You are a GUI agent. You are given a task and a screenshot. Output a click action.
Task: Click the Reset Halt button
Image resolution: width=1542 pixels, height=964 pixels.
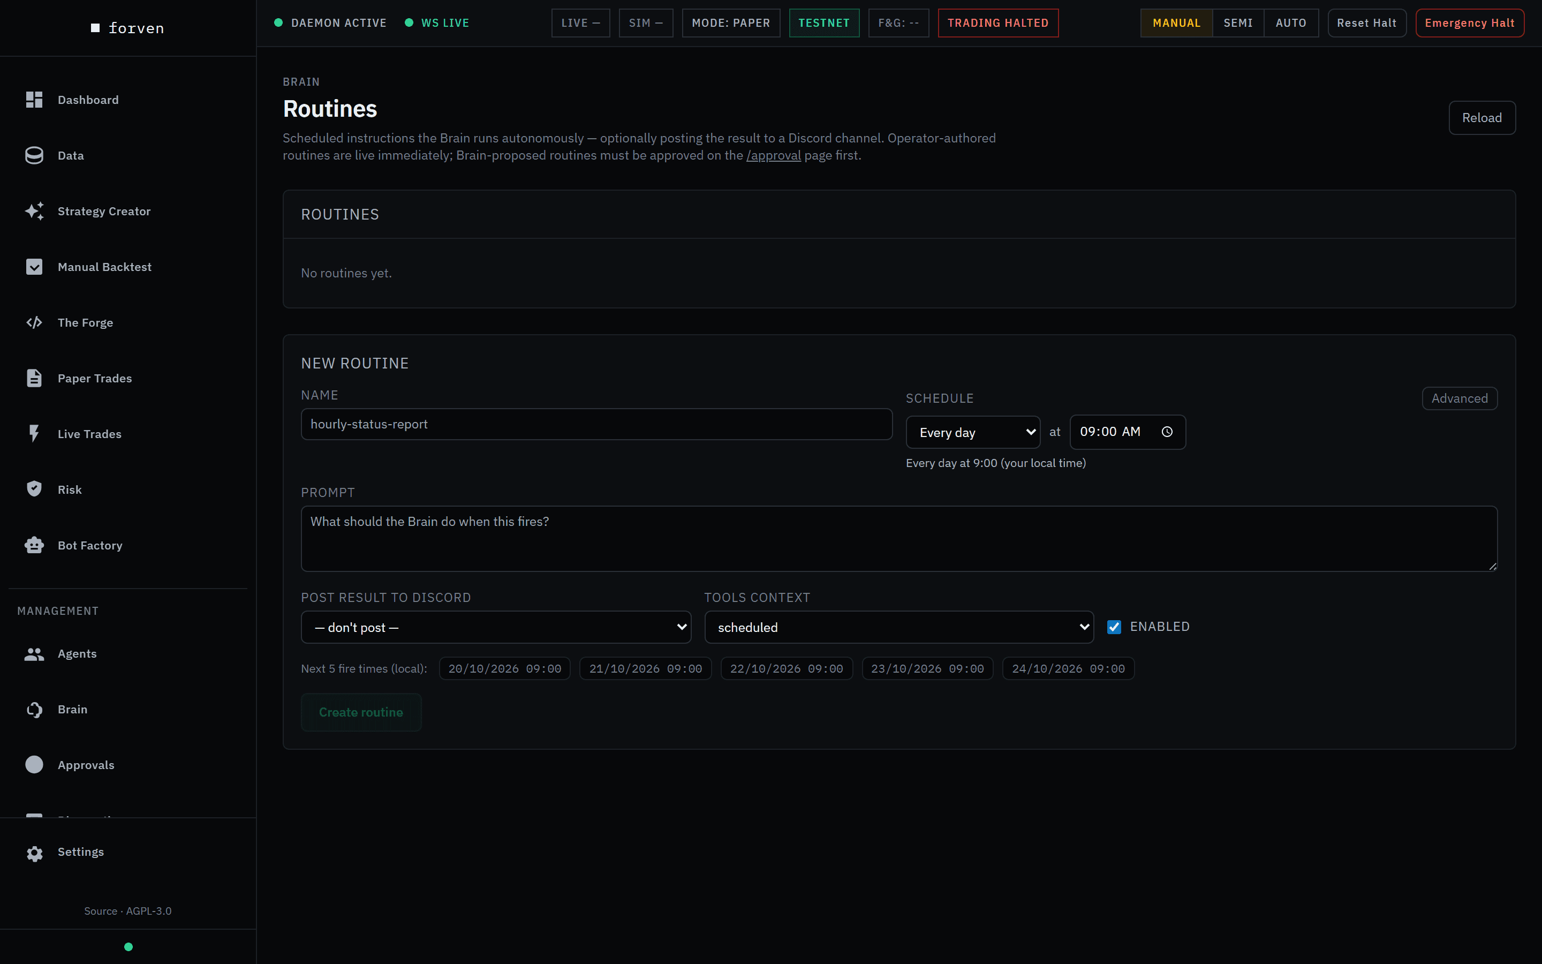1367,23
